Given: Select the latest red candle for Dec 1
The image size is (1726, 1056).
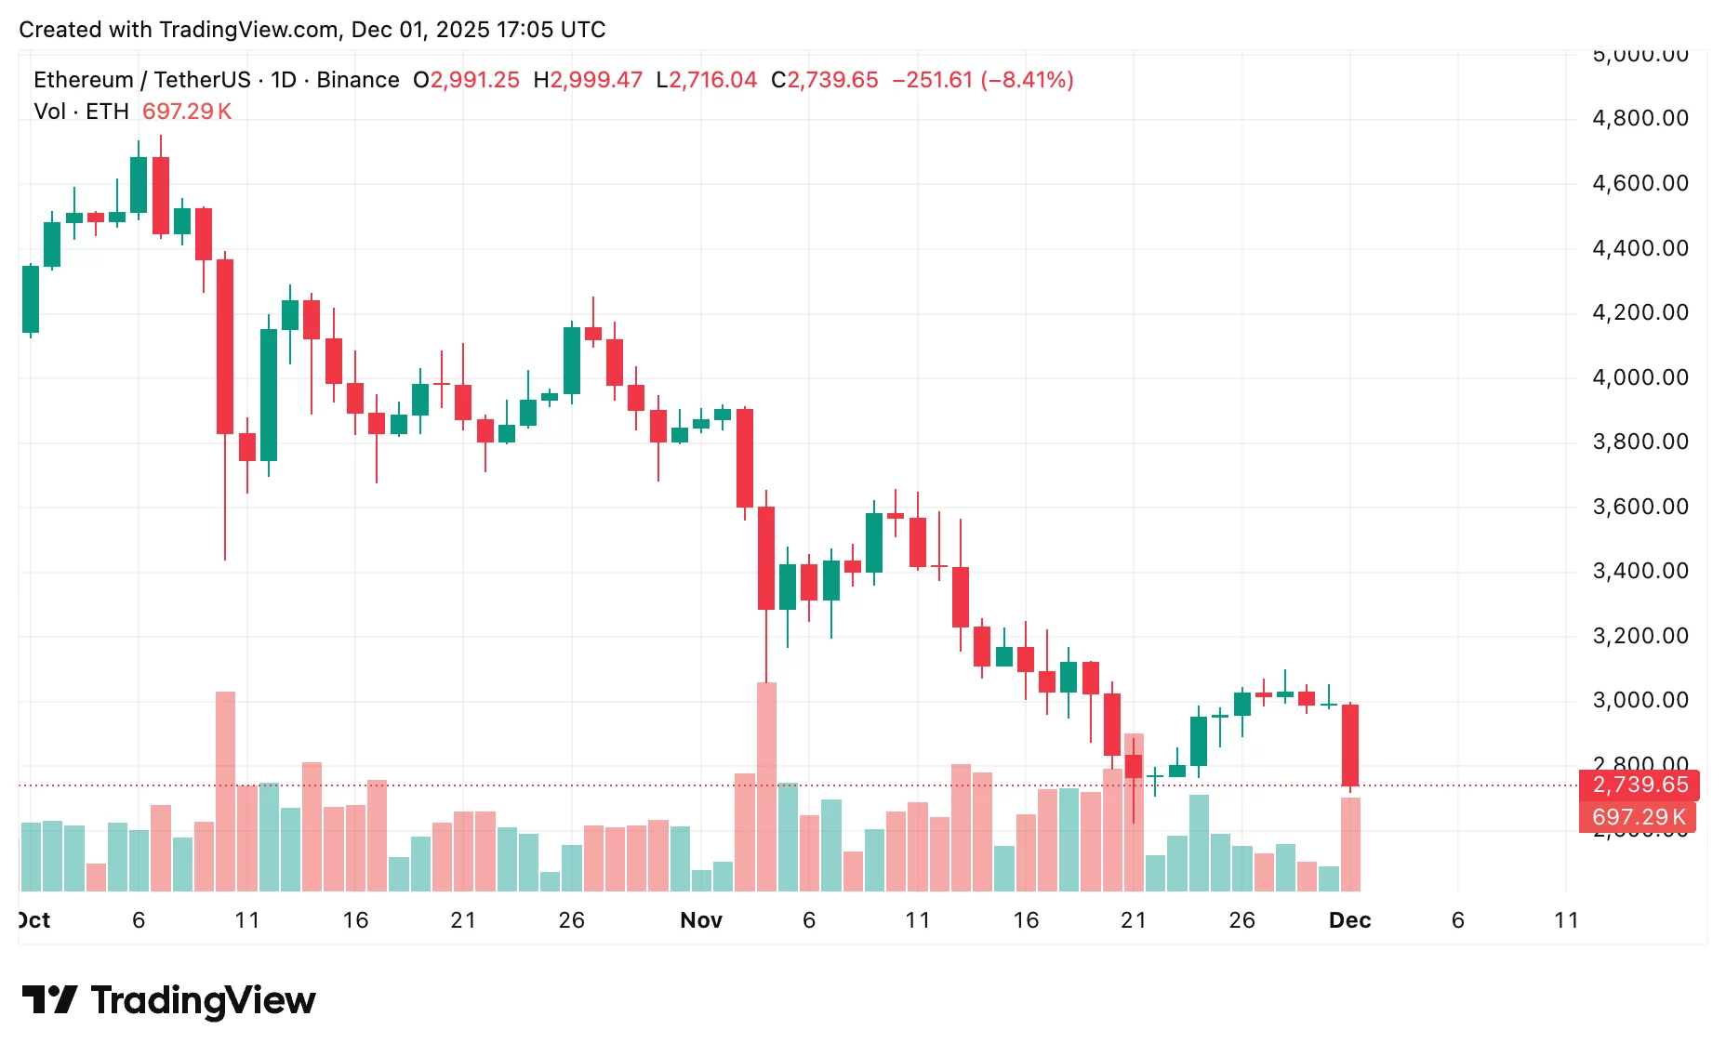Looking at the screenshot, I should [1350, 745].
